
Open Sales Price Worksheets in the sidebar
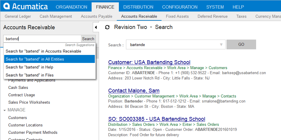[x=29, y=102]
